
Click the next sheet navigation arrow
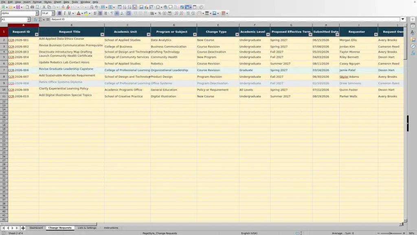pyautogui.click(x=13, y=228)
